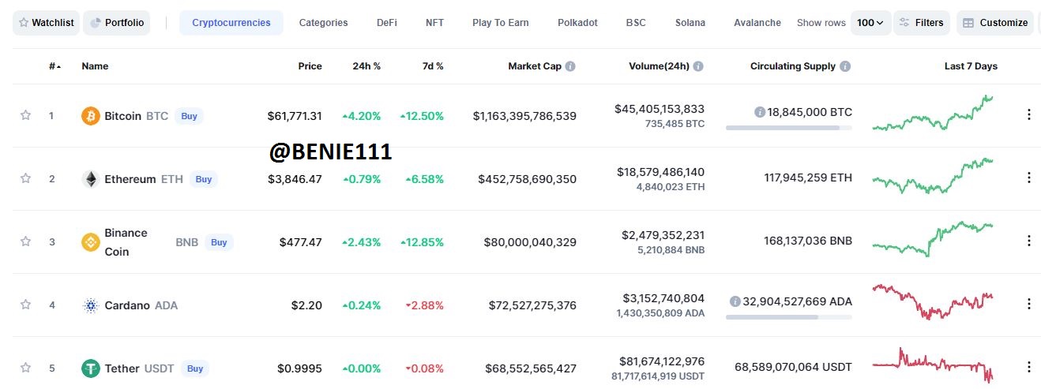Image resolution: width=1041 pixels, height=389 pixels.
Task: Toggle the favorite star for Ethereum
Action: 25,178
